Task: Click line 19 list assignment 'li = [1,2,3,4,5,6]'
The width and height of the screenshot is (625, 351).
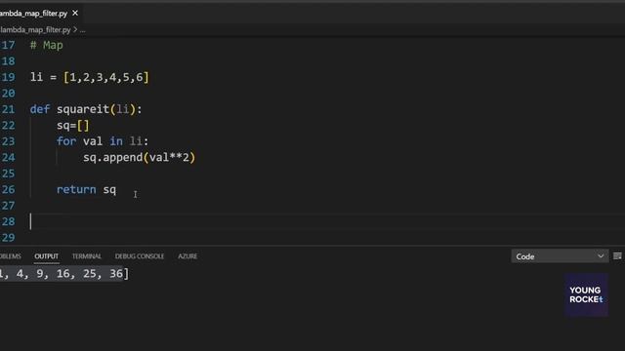Action: coord(90,77)
